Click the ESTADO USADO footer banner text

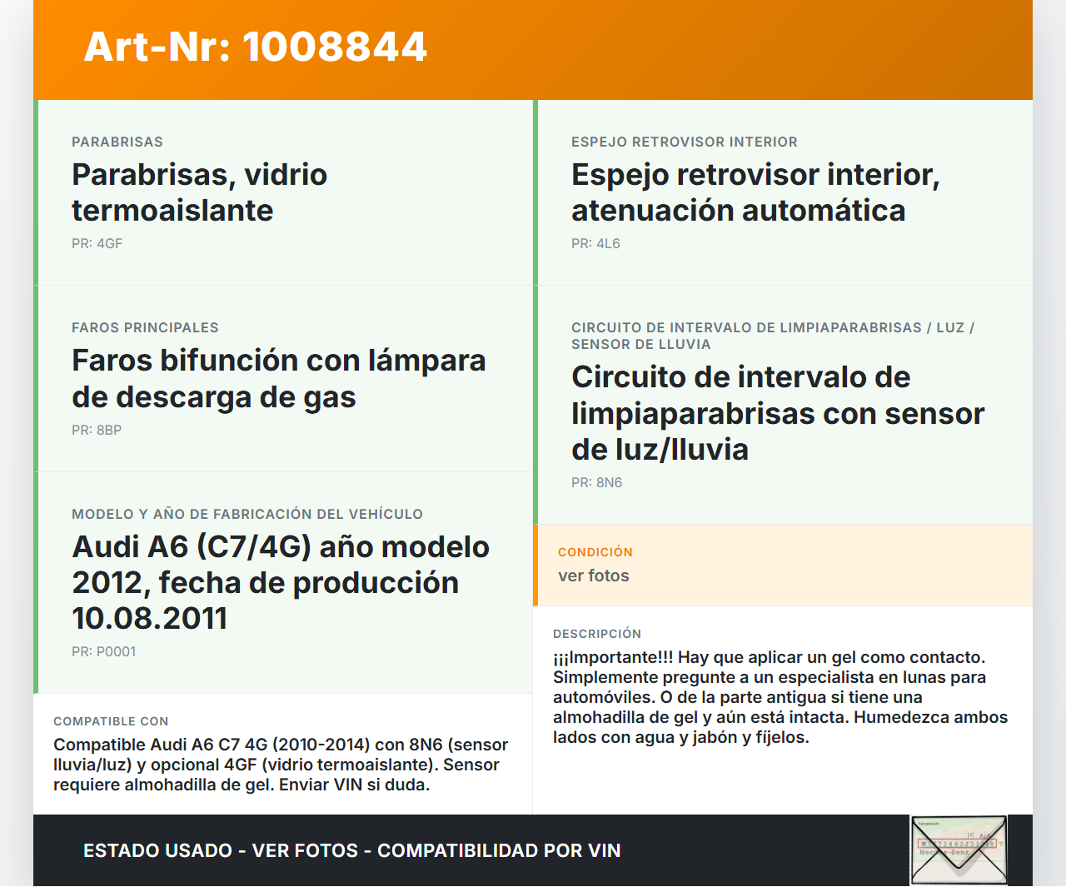click(351, 850)
